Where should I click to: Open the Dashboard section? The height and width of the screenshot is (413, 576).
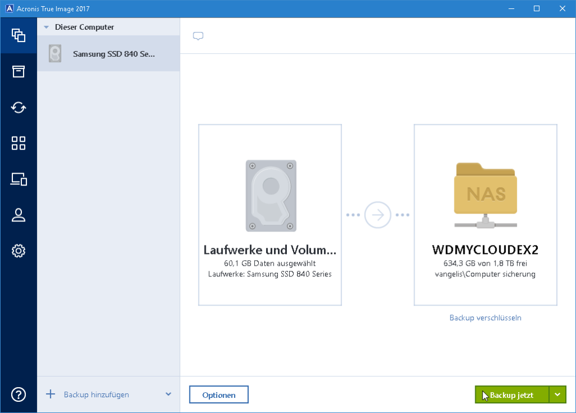(x=19, y=143)
